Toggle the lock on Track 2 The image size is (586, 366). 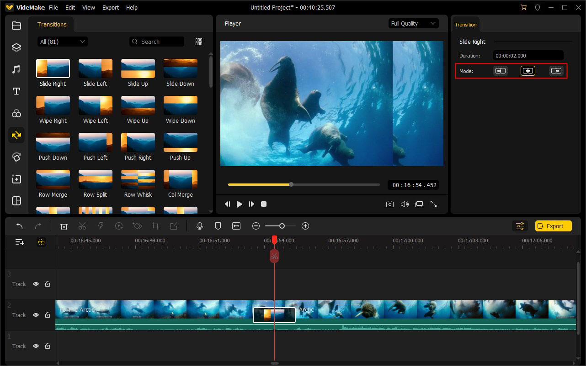click(48, 315)
